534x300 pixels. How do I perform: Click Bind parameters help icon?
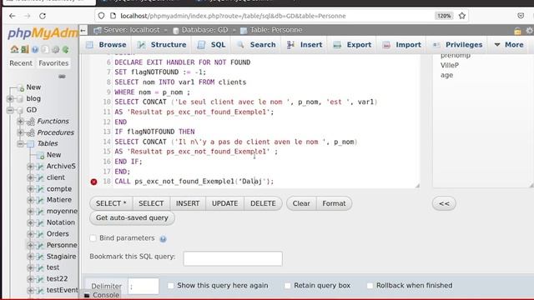[164, 239]
